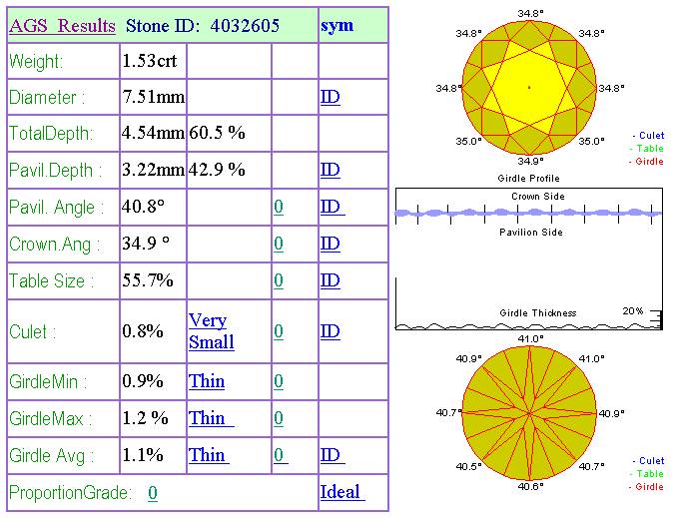The width and height of the screenshot is (673, 518).
Task: Click the 40.6° pavilion diagram label
Action: click(x=530, y=487)
